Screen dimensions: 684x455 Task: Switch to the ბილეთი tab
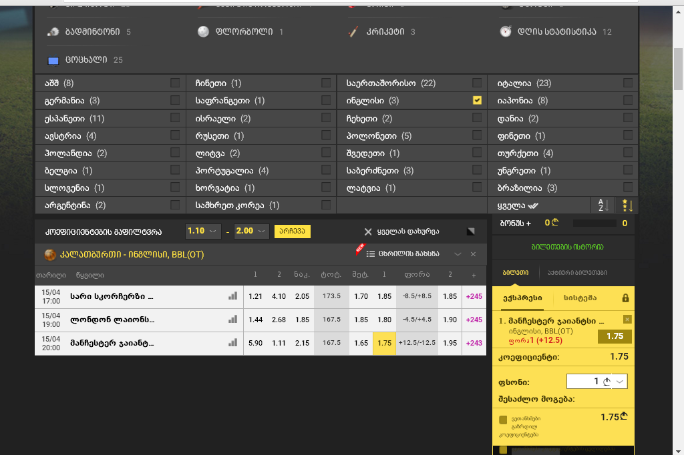click(x=515, y=272)
